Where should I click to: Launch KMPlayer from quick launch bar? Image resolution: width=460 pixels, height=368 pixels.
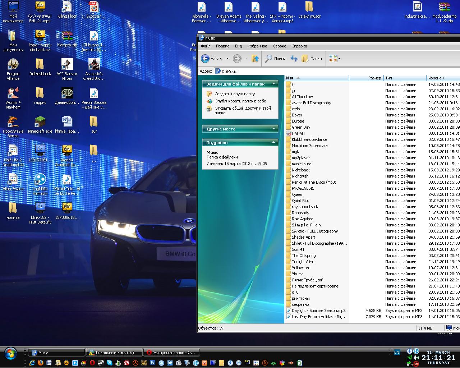170,363
